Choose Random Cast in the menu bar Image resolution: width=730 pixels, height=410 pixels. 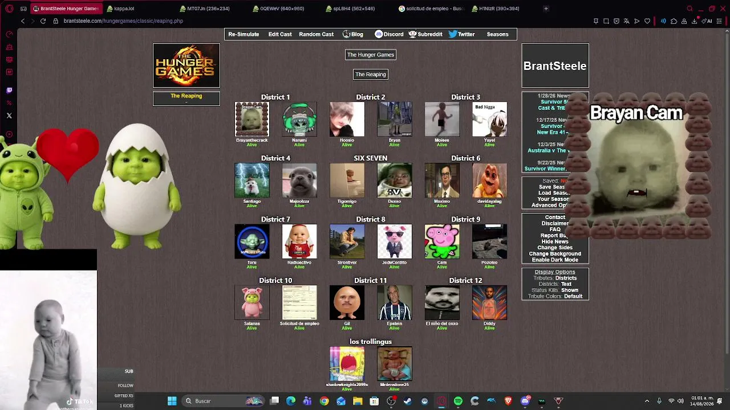pyautogui.click(x=316, y=34)
